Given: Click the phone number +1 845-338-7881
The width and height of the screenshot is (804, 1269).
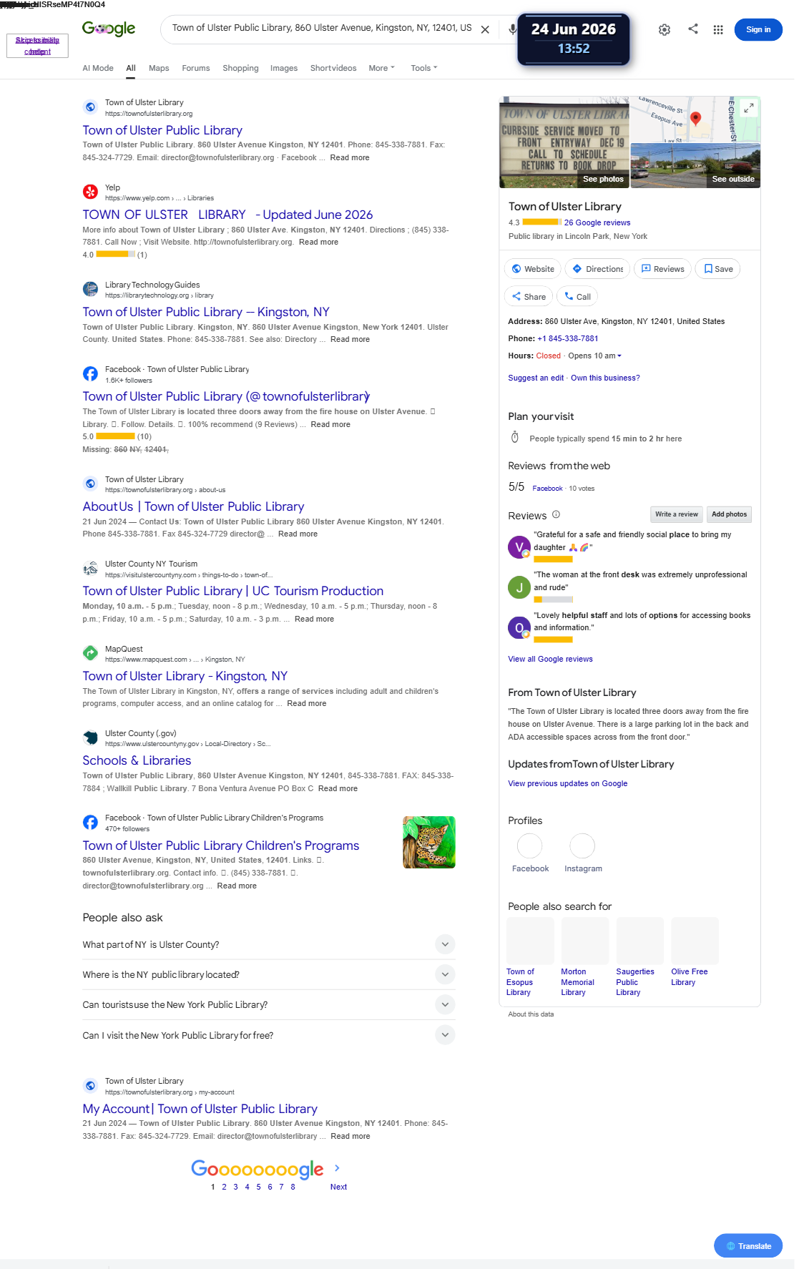Looking at the screenshot, I should tap(568, 338).
